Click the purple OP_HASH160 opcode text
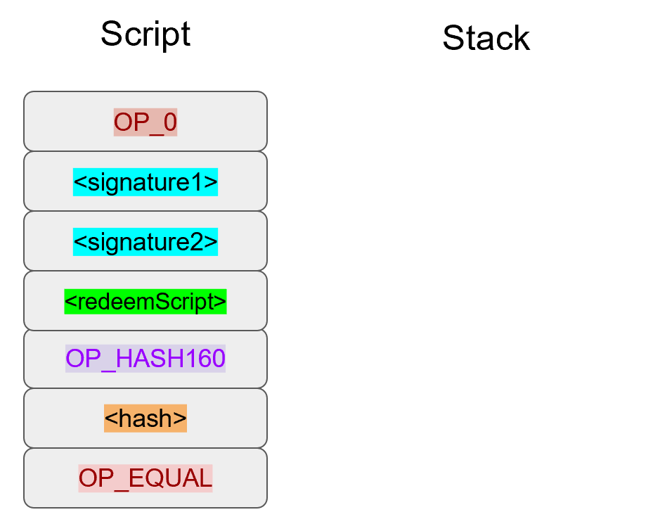This screenshot has width=660, height=524. [x=145, y=359]
